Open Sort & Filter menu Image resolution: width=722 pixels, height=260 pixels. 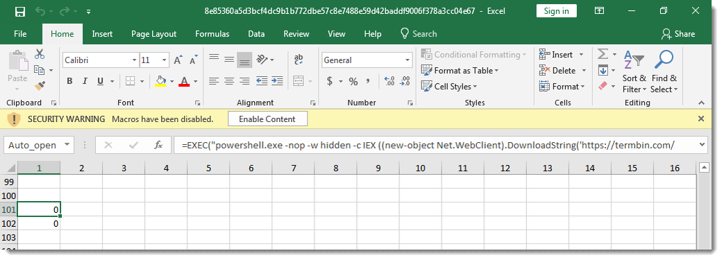(x=634, y=72)
